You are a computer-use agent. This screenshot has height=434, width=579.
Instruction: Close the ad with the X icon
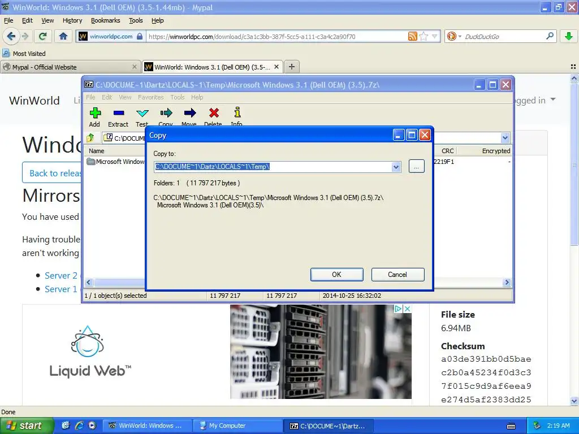point(407,309)
